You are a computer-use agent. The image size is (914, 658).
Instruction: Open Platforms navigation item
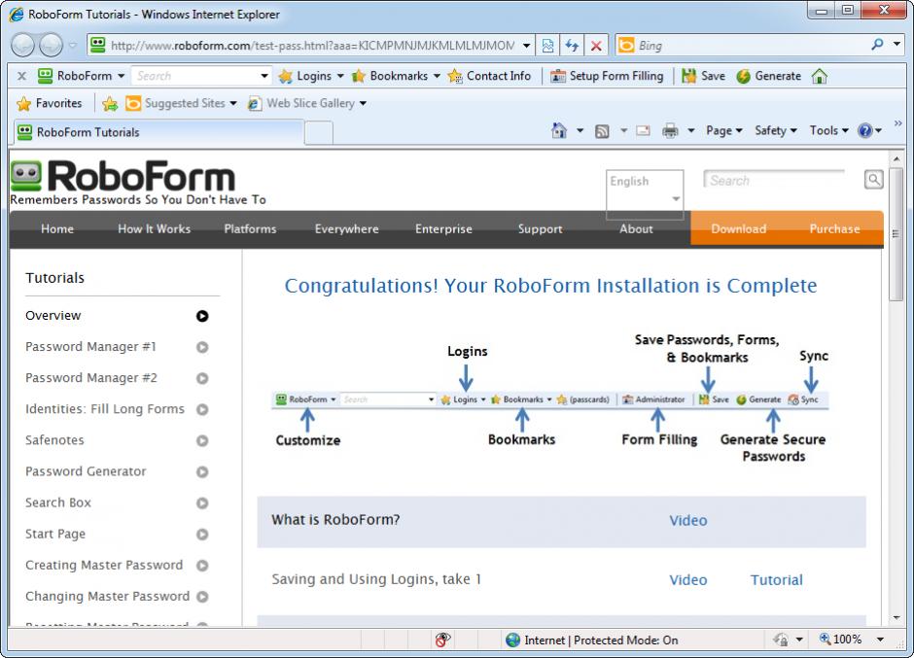pos(250,229)
